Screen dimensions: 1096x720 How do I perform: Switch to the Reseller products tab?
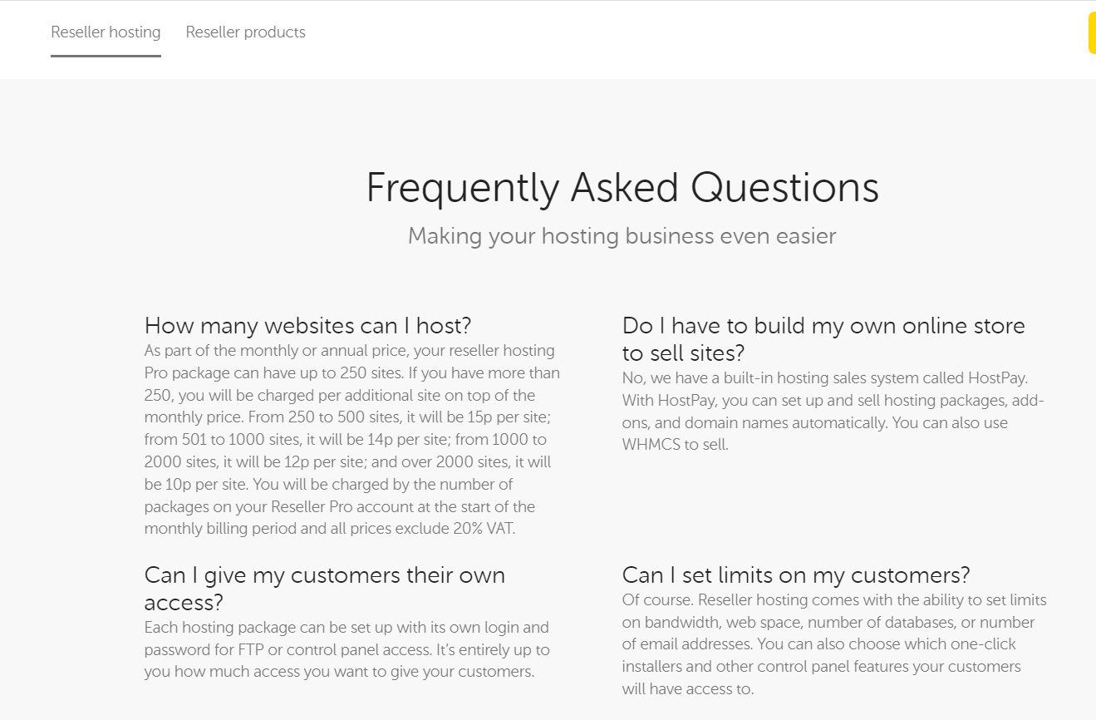click(245, 32)
